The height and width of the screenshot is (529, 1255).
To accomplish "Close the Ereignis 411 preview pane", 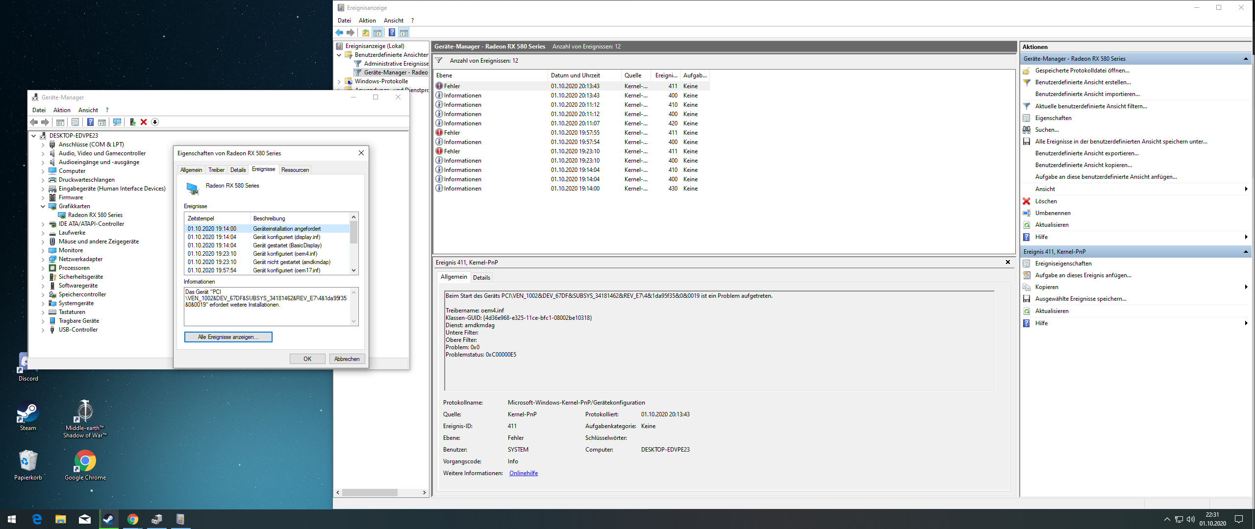I will pos(1008,262).
